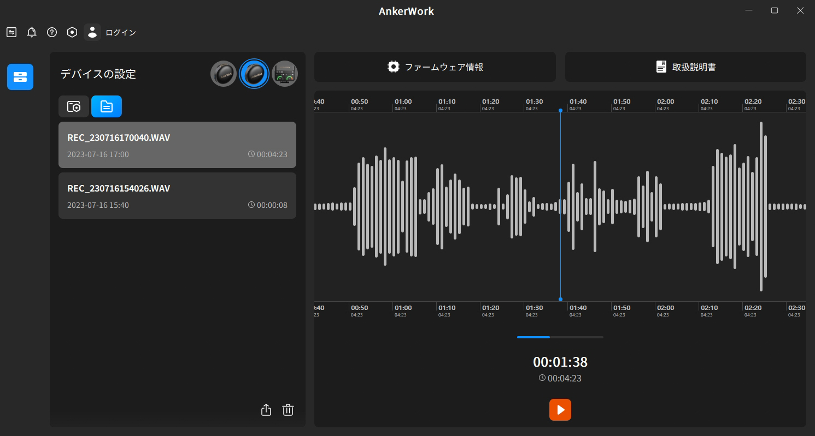
Task: Click the 00:00:08 duration label
Action: 268,205
